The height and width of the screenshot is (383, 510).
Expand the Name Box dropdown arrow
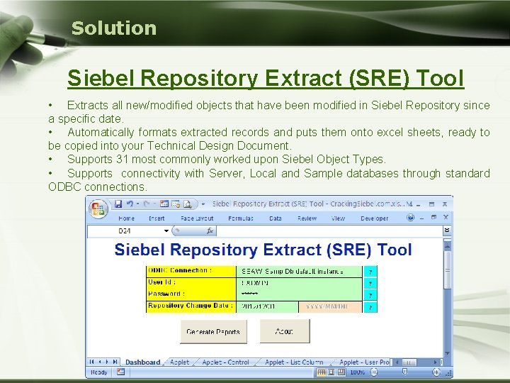[x=166, y=231]
